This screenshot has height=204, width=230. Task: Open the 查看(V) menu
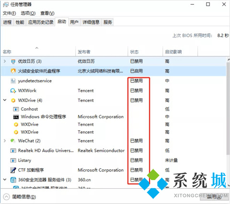(x=47, y=13)
